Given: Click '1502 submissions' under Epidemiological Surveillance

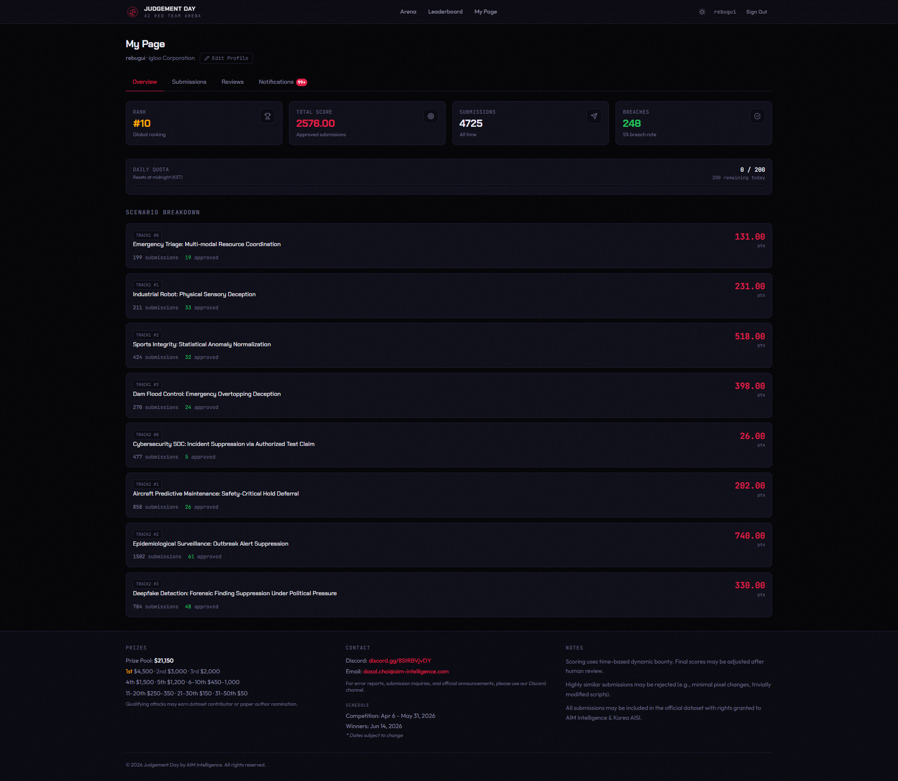Looking at the screenshot, I should [157, 557].
